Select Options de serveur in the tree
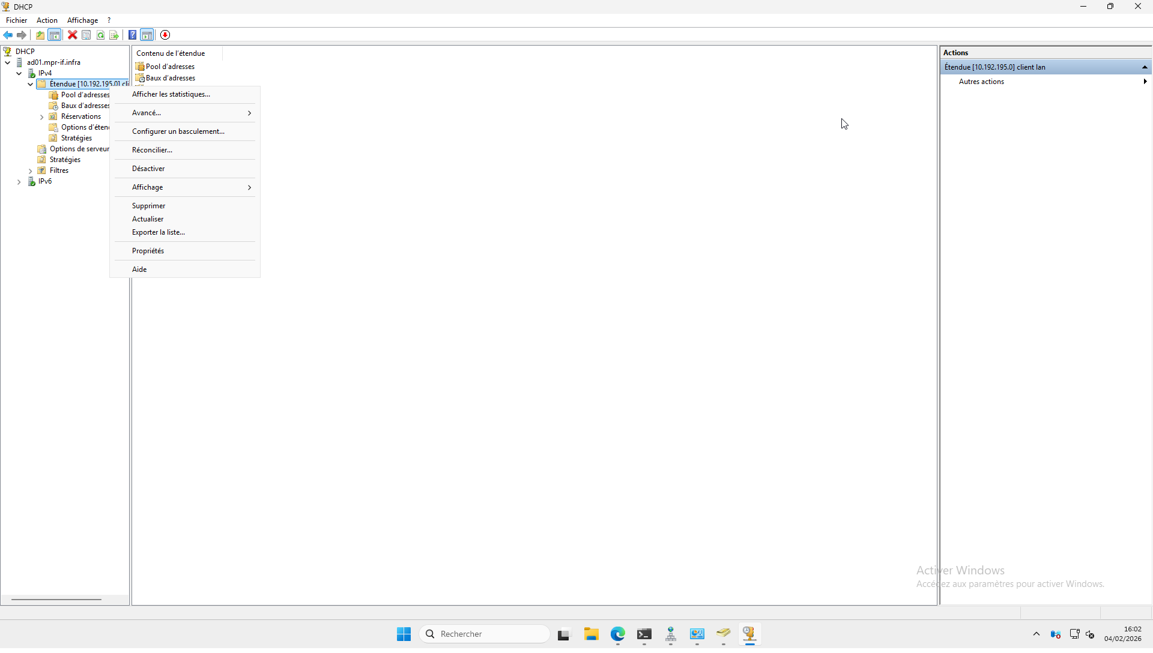1153x653 pixels. tap(79, 149)
